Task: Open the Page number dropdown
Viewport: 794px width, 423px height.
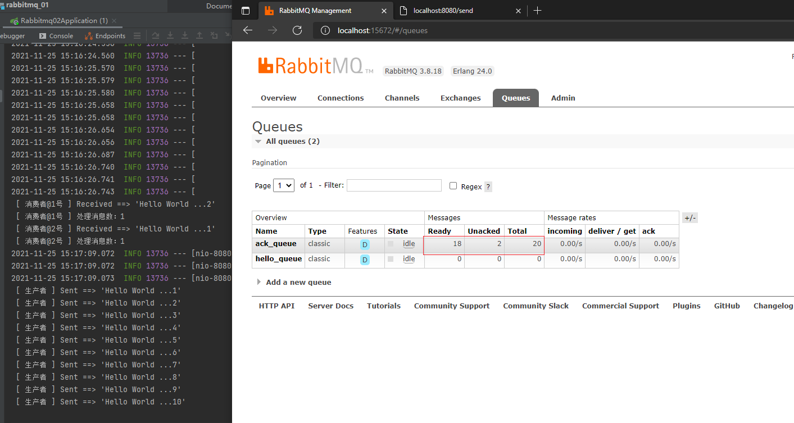Action: [284, 185]
